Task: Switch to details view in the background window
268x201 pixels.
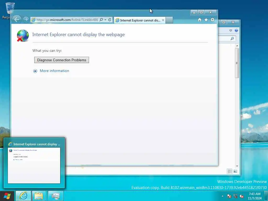Action: 230,171
